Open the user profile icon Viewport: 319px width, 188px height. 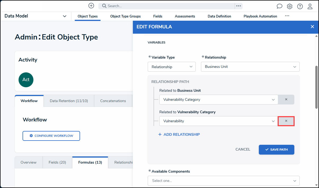(x=310, y=6)
